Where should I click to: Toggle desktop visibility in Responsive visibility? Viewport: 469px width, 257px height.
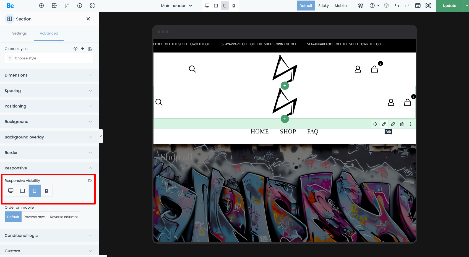point(11,191)
